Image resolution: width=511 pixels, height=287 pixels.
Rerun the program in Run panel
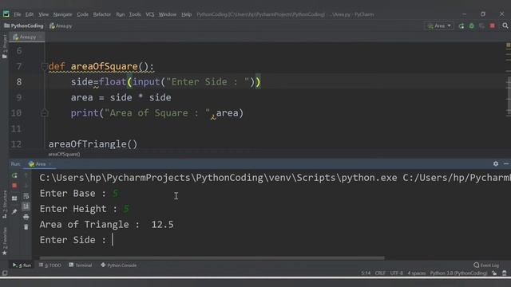point(14,175)
